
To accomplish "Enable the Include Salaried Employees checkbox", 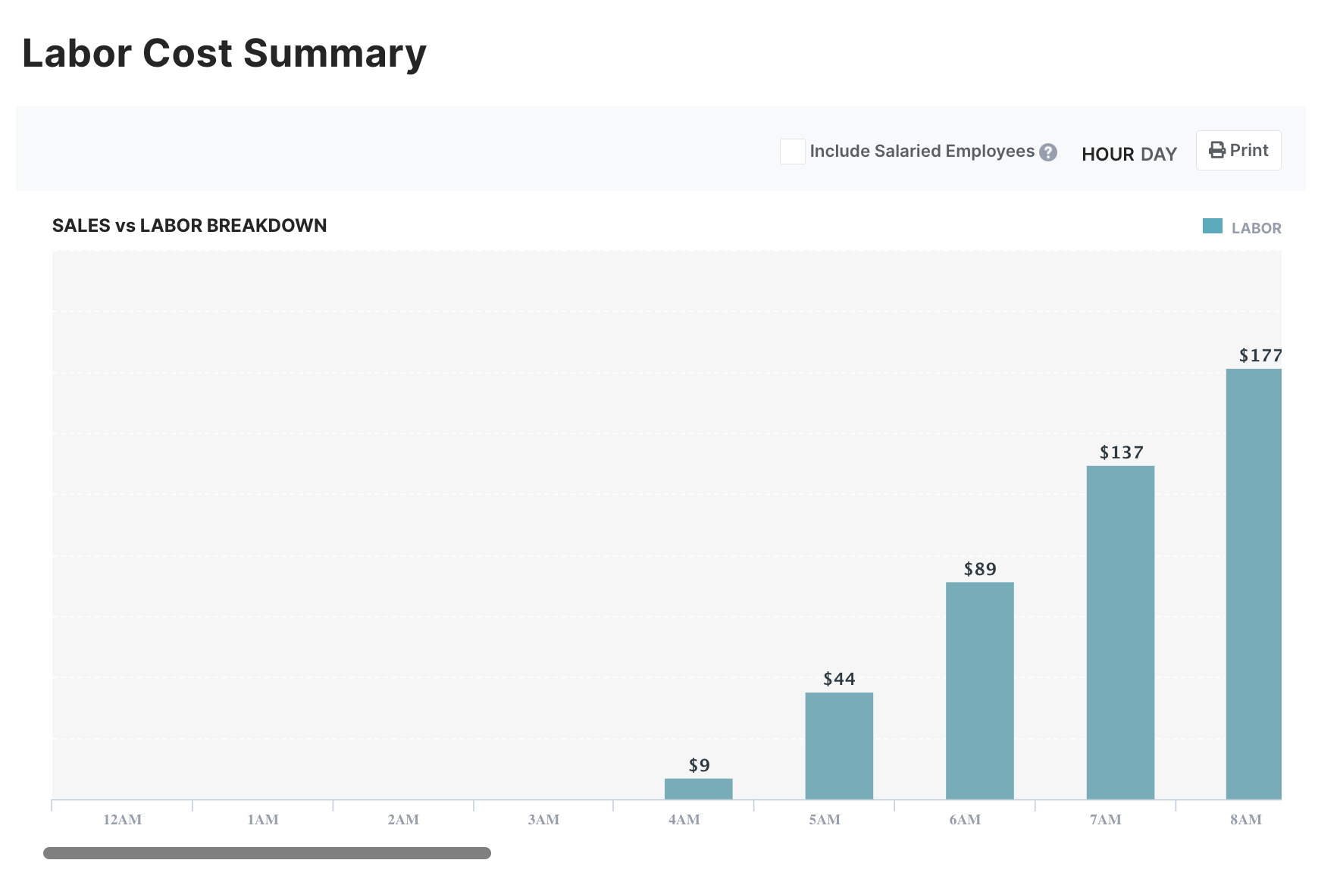I will click(791, 151).
